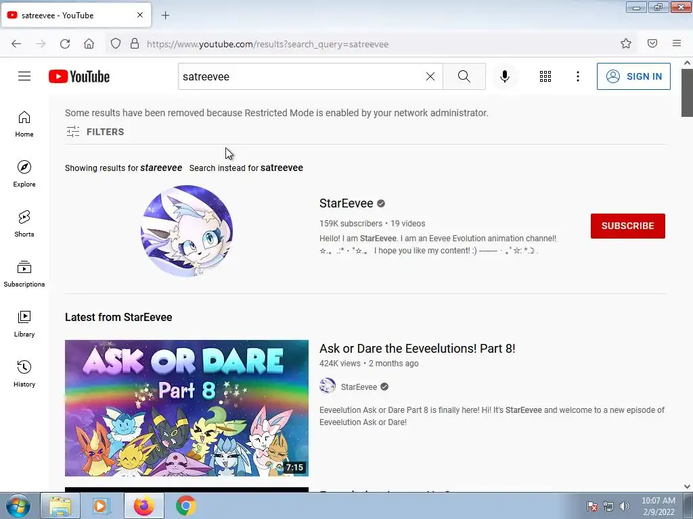This screenshot has height=519, width=693.
Task: Click the Action Center flag tray icon
Action: 592,506
